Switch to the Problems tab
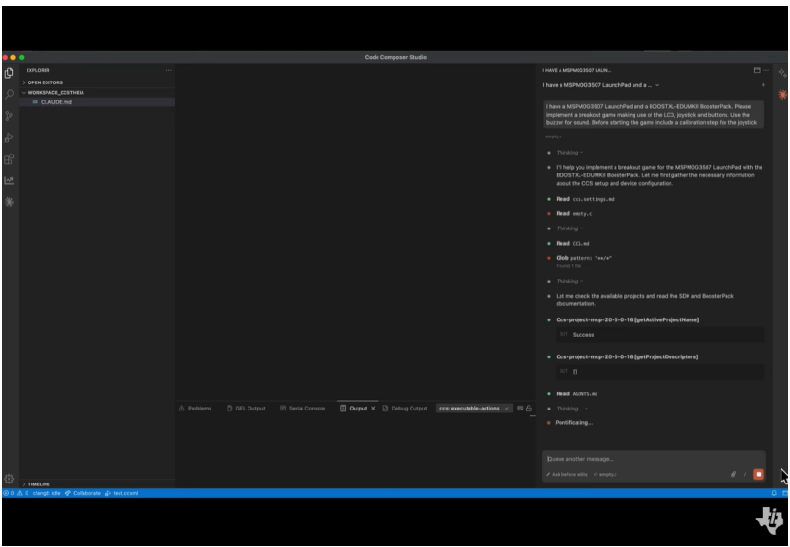The image size is (790, 547). [x=195, y=409]
